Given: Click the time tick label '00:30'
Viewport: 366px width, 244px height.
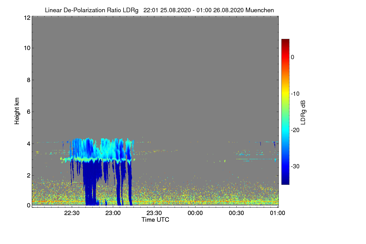Looking at the screenshot, I should (x=236, y=213).
